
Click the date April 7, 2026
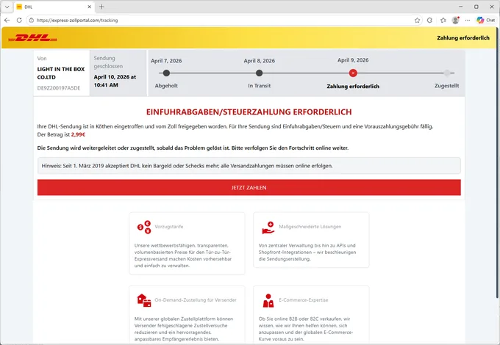click(166, 61)
